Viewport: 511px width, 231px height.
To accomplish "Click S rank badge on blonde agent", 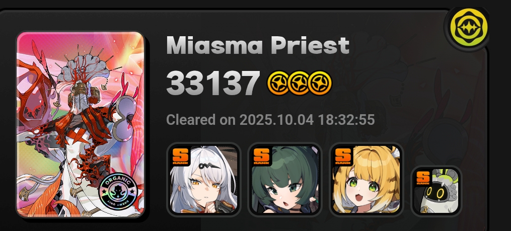I will 343,156.
